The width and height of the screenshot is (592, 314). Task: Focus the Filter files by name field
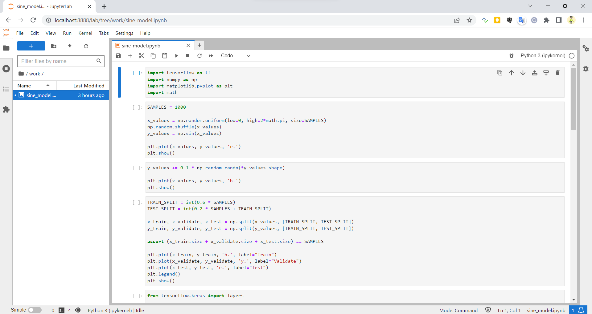pyautogui.click(x=61, y=61)
